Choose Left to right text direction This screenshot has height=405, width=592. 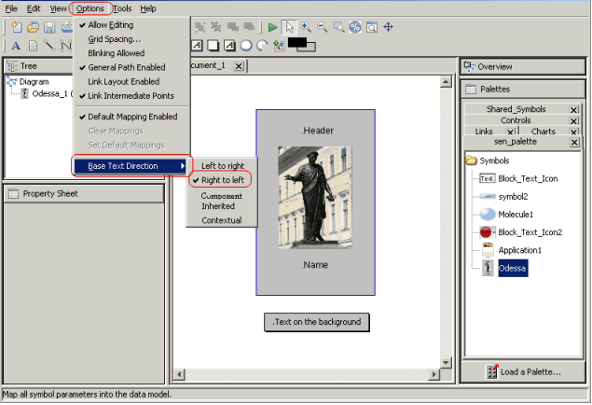coord(222,165)
